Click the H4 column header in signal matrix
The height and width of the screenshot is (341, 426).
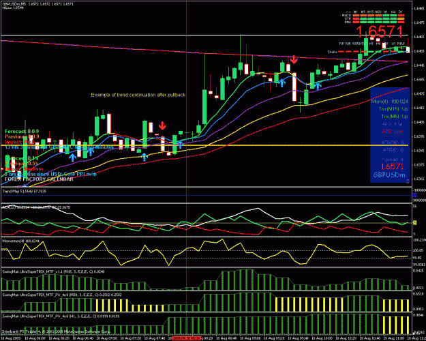pyautogui.click(x=393, y=12)
